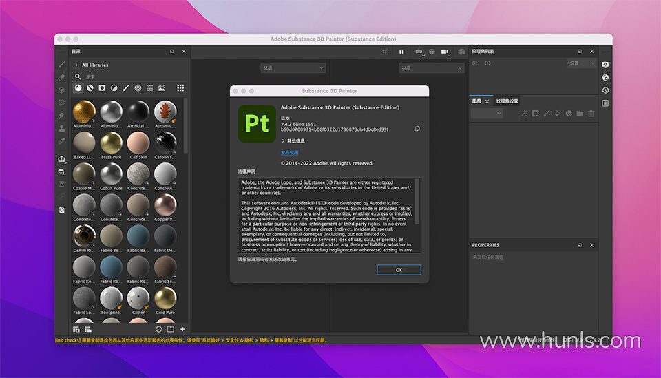Click the plus import resource icon
The image size is (661, 378).
coord(182,329)
